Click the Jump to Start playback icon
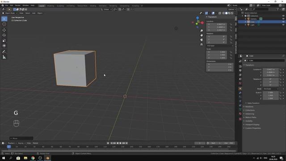286x161 pixels. pos(112,143)
